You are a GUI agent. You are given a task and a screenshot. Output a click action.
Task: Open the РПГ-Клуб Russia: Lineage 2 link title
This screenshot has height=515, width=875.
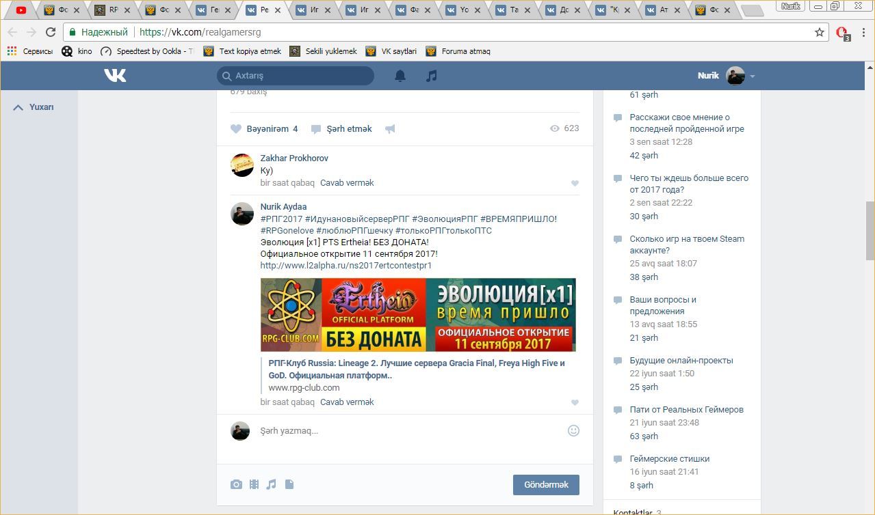(417, 370)
